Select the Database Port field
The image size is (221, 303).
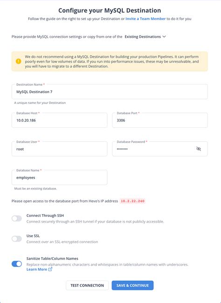[160, 120]
